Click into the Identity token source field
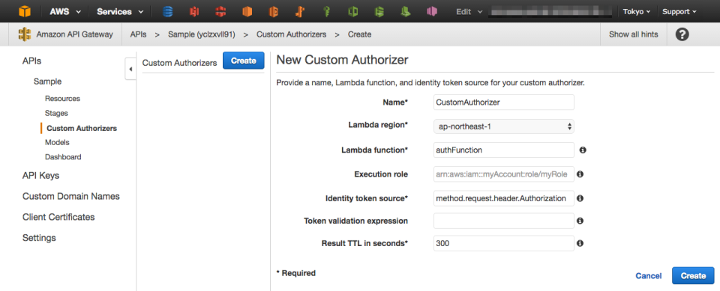Viewport: 720px width, 291px height. coord(504,198)
